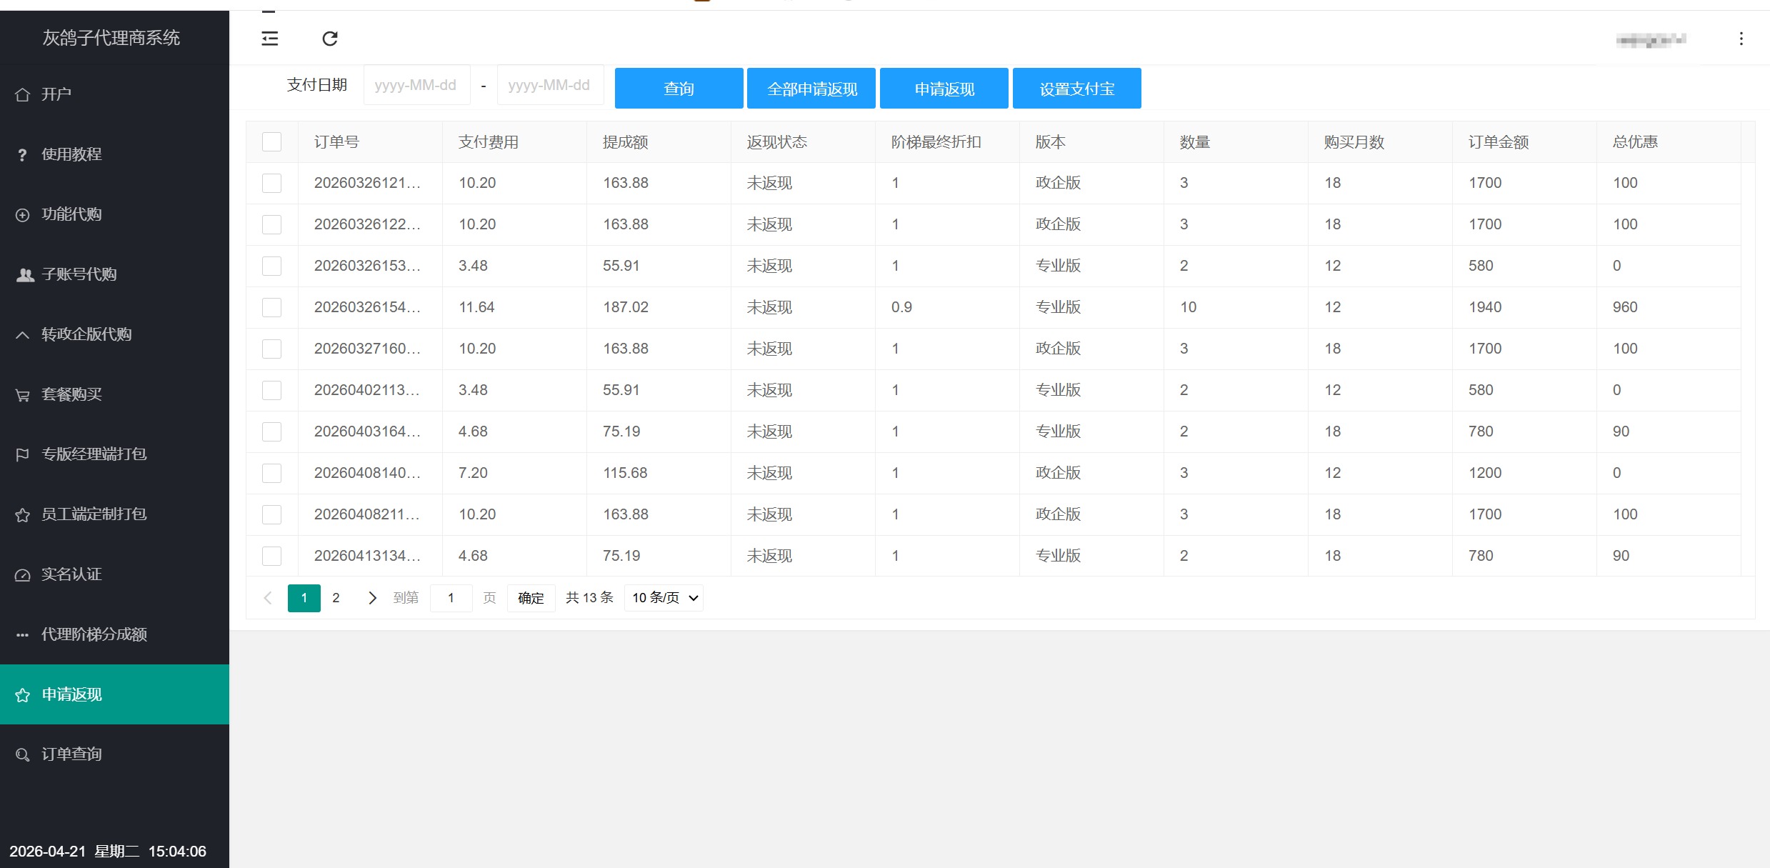This screenshot has height=868, width=1770.
Task: Click the home icon beside 开户
Action: [23, 95]
